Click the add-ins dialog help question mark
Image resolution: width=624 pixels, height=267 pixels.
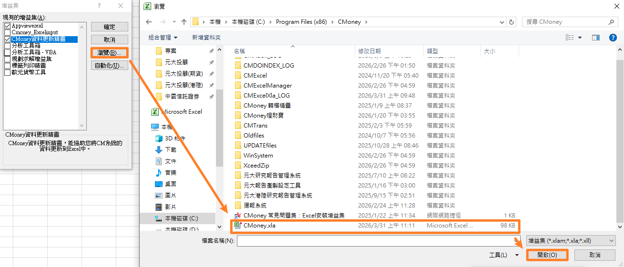99,6
